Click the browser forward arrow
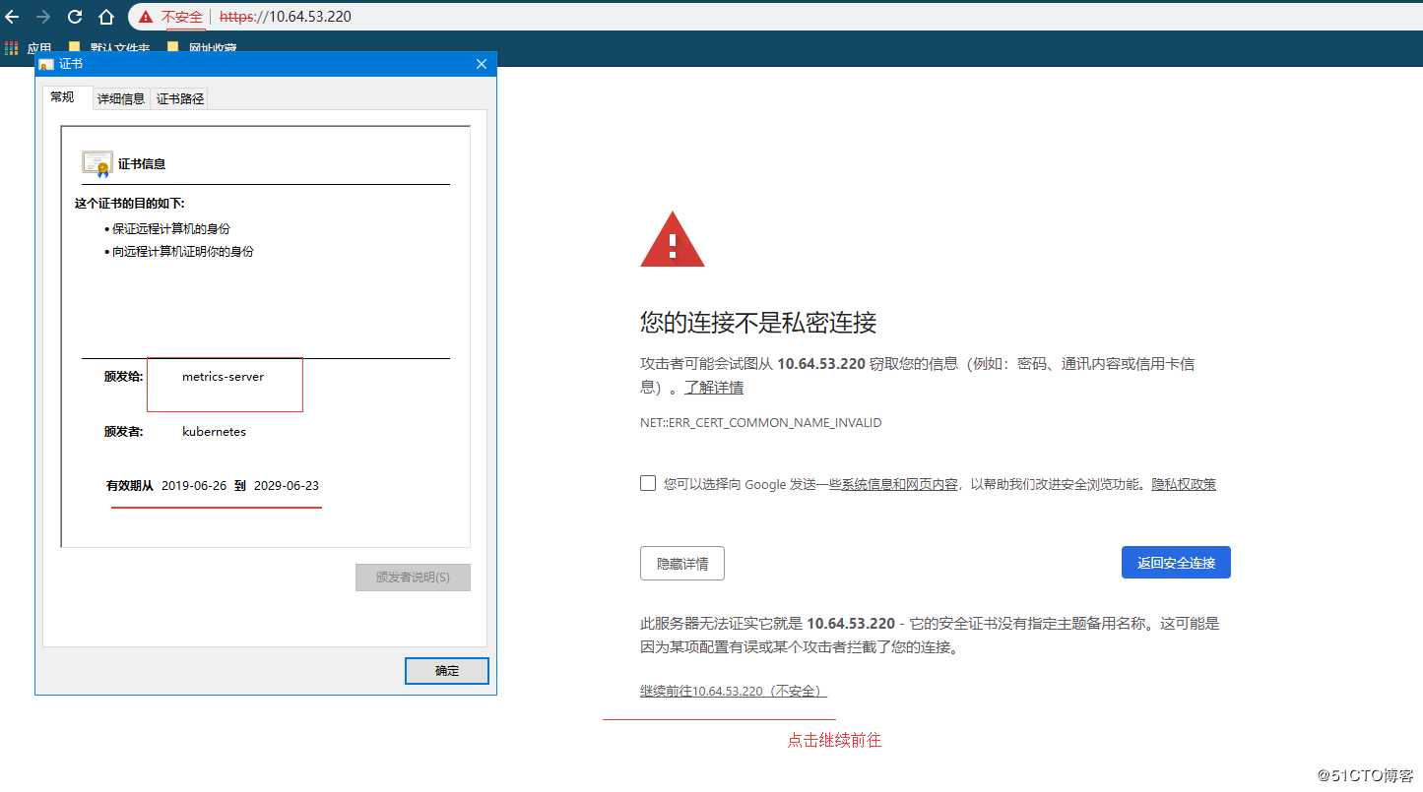 [x=42, y=17]
